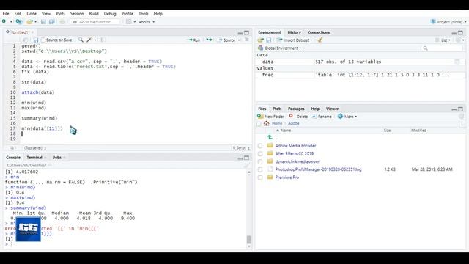Open the Session menu
This screenshot has height=264, width=469.
pos(77,14)
